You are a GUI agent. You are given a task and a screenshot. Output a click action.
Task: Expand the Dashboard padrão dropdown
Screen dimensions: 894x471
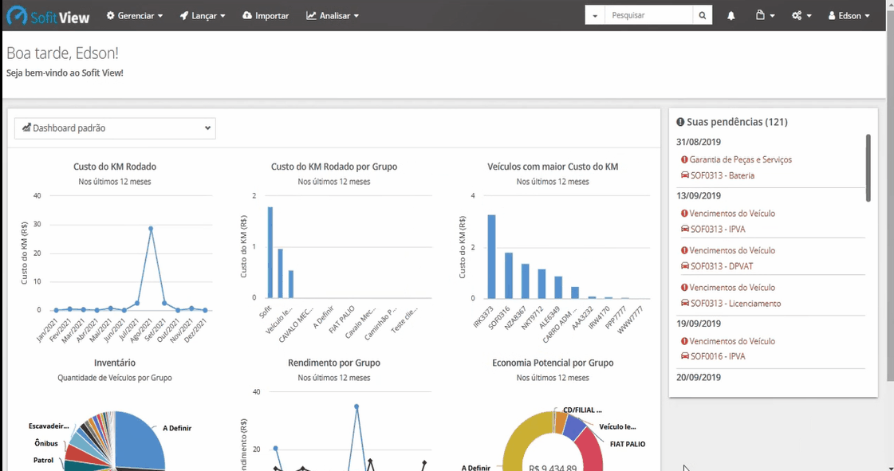(x=115, y=128)
